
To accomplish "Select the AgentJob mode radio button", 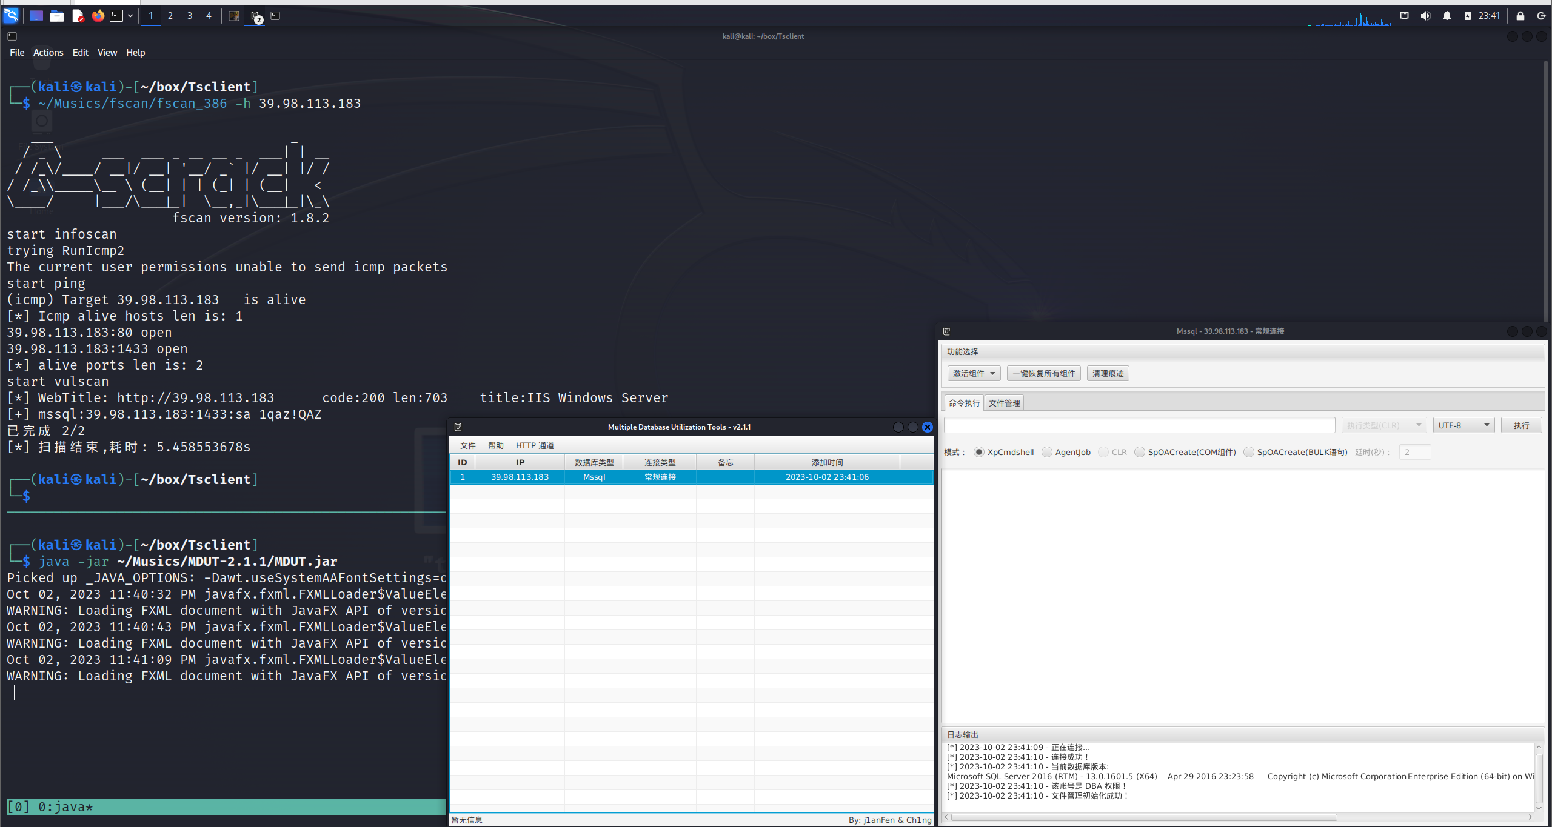I will pyautogui.click(x=1047, y=452).
